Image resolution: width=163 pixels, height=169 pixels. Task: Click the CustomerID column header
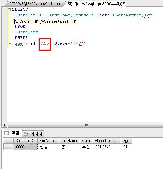[x=26, y=141]
